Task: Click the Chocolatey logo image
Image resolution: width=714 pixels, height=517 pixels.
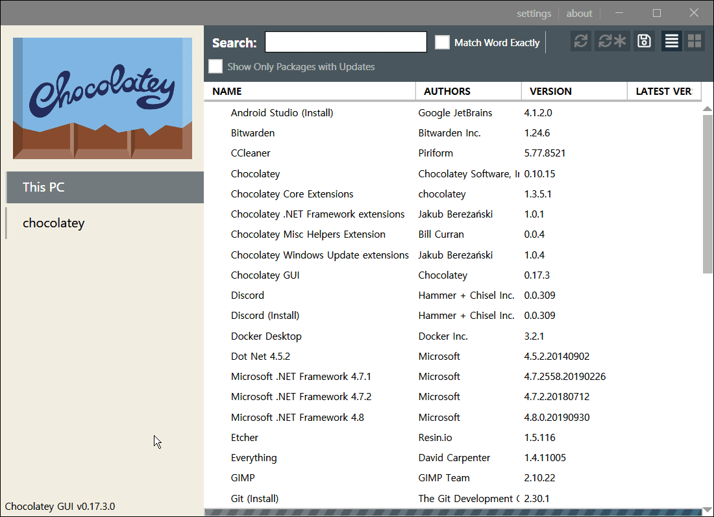Action: (103, 98)
